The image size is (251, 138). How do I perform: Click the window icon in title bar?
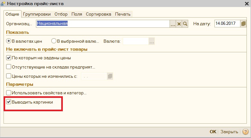click(3, 4)
